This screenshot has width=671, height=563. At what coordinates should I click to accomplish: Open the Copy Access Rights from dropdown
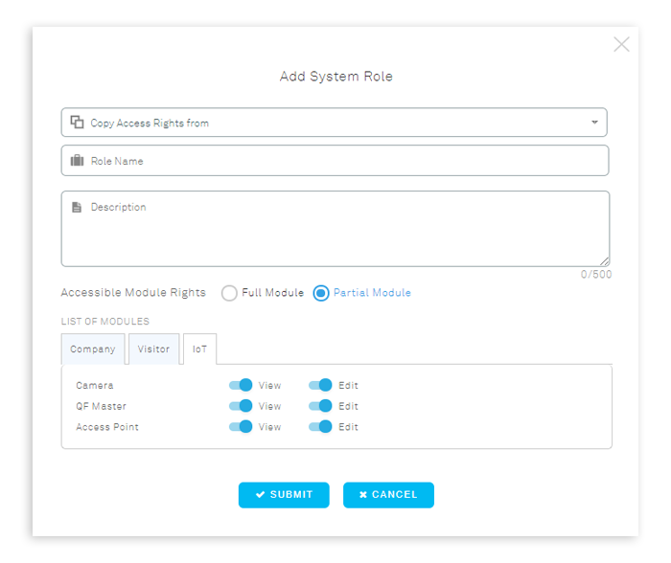point(335,123)
